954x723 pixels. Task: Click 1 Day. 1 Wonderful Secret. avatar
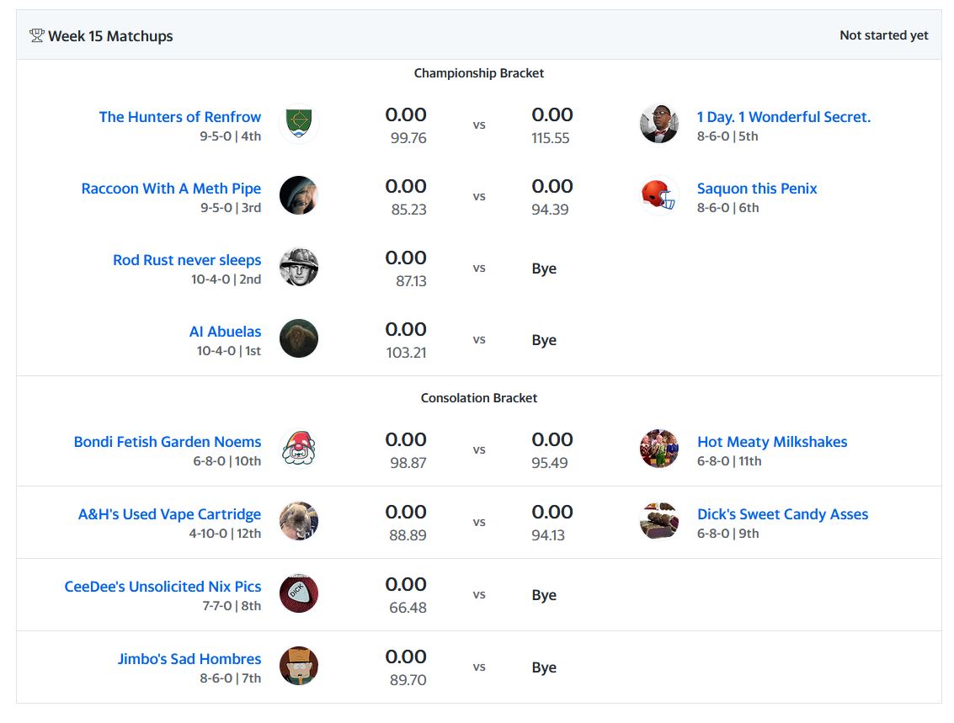pos(659,125)
